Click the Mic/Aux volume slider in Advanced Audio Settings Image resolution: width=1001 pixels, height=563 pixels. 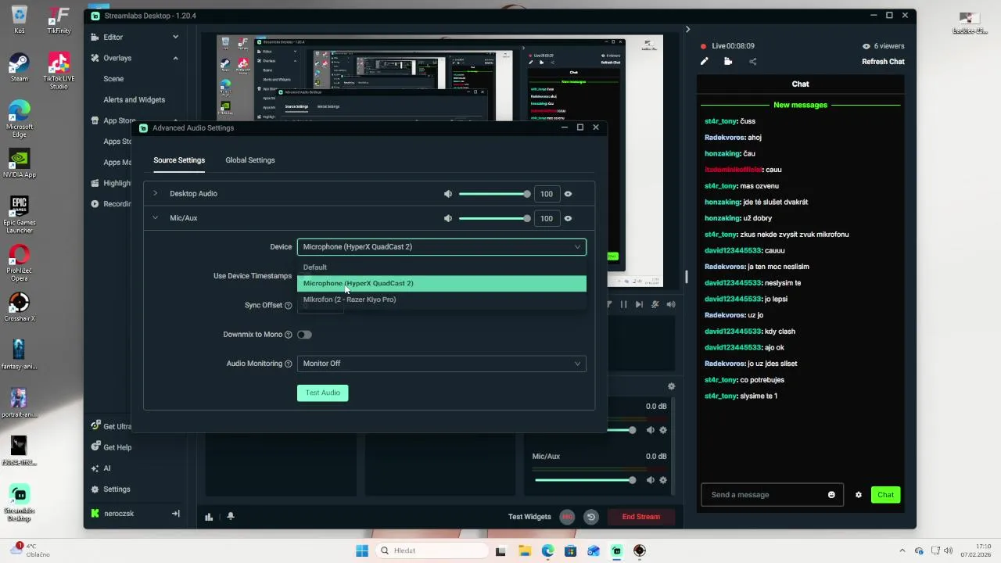494,218
